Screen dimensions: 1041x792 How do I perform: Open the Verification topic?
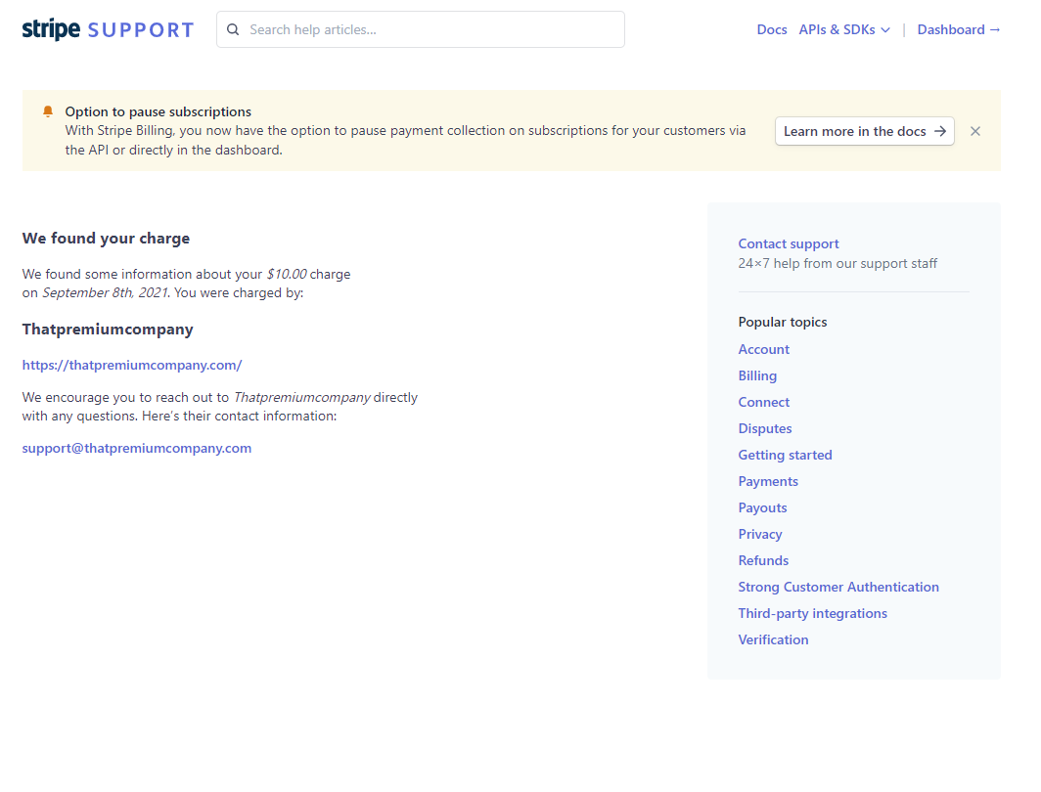tap(774, 640)
